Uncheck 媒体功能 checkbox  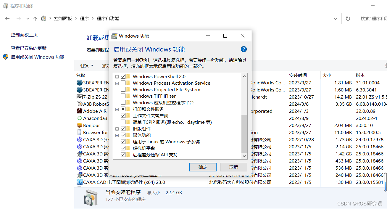point(123,135)
